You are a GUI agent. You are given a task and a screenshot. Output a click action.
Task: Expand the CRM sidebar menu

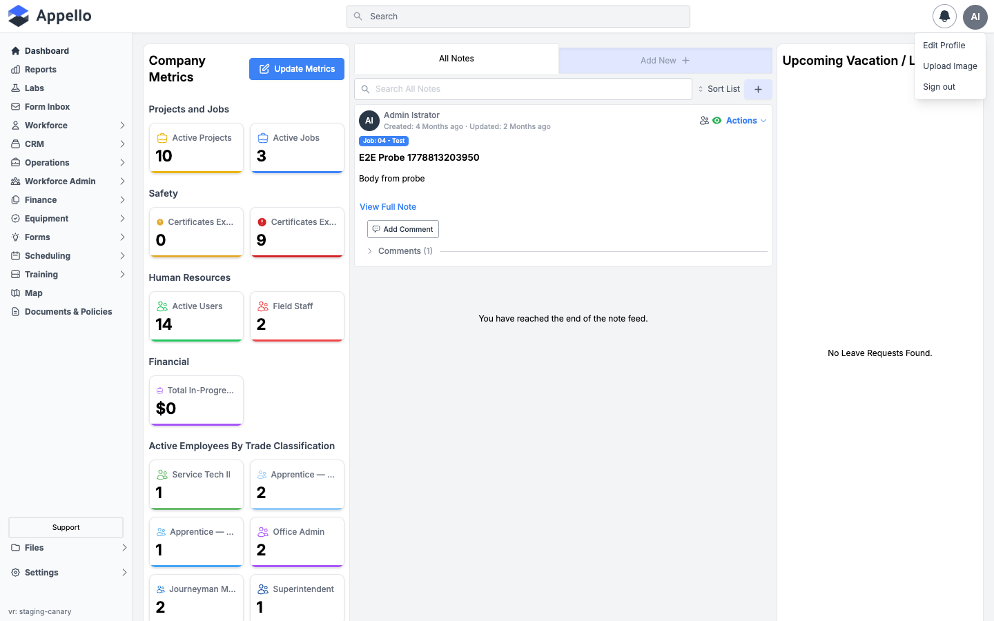[x=68, y=144]
